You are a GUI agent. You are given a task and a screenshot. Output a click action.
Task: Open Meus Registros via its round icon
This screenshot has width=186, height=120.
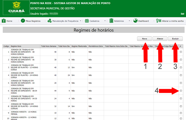point(23,21)
